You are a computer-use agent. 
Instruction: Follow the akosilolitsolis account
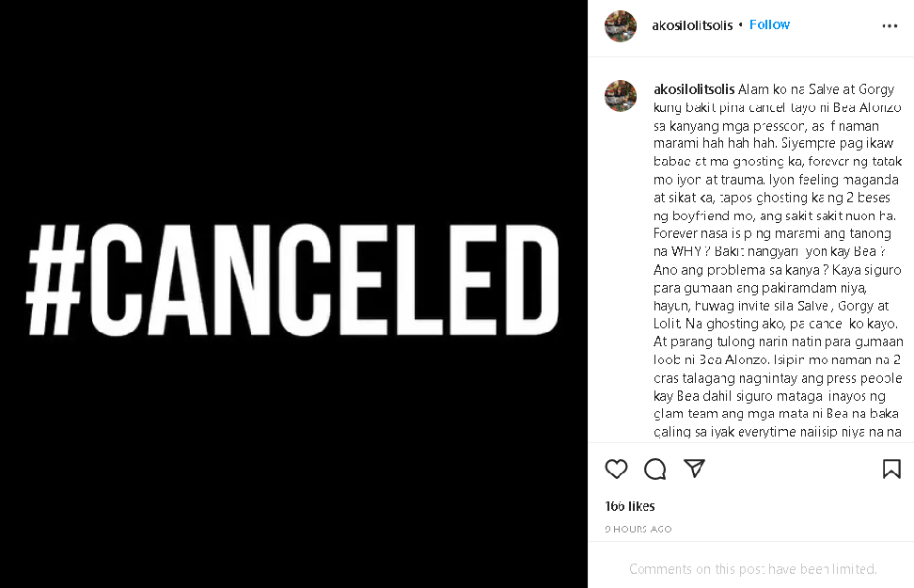pos(769,25)
